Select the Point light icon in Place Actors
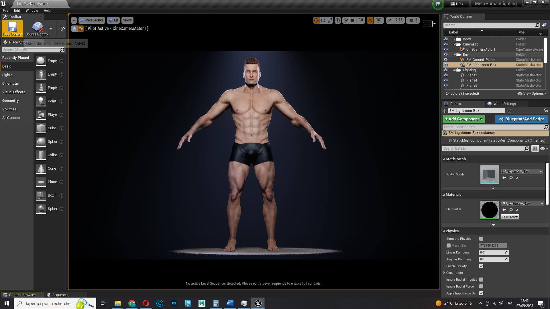 [x=41, y=101]
